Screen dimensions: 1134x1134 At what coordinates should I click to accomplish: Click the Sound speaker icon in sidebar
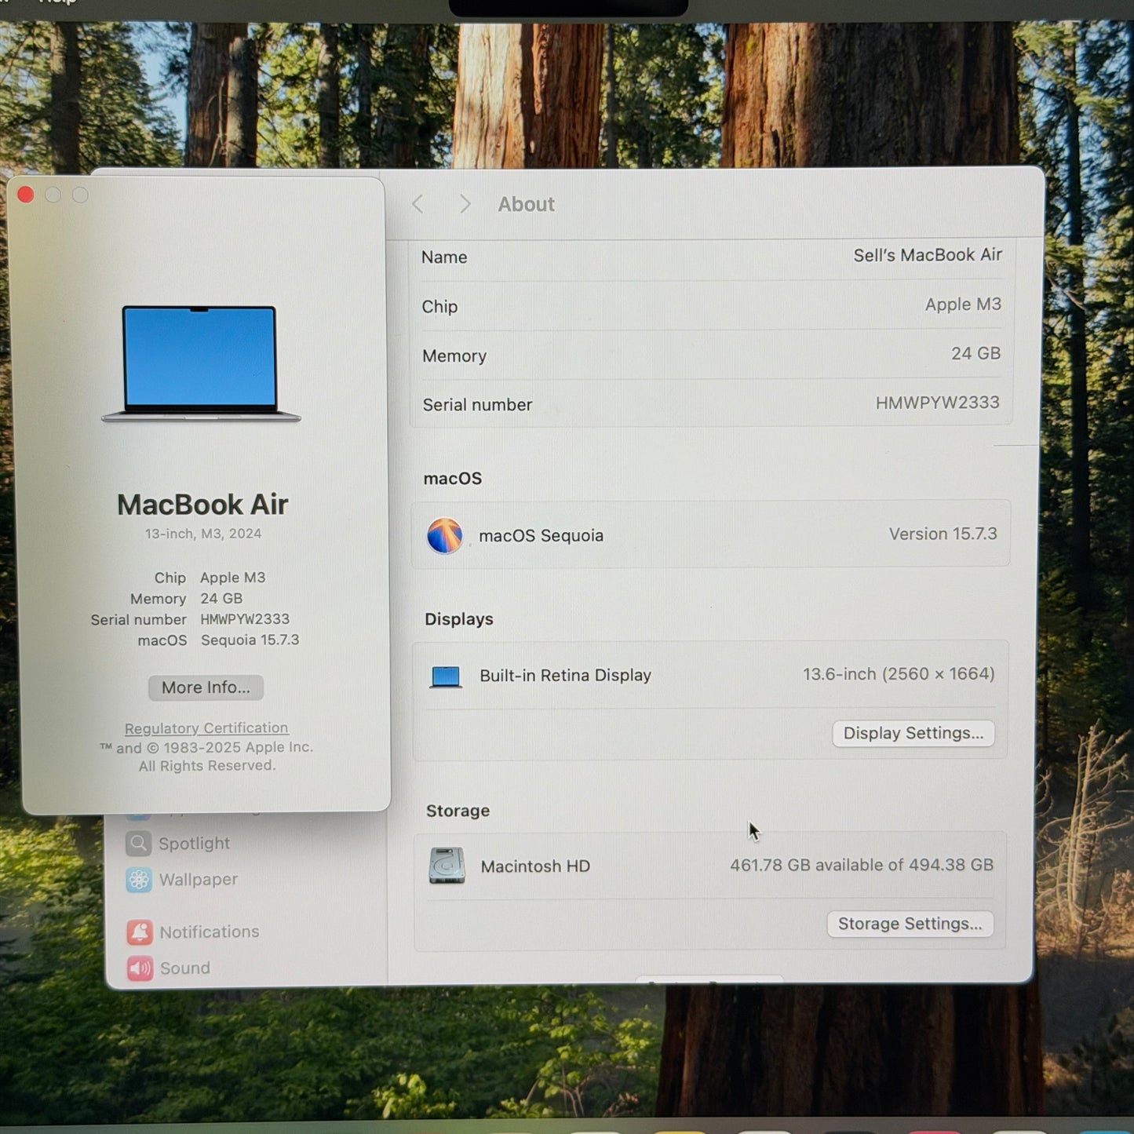pyautogui.click(x=140, y=968)
